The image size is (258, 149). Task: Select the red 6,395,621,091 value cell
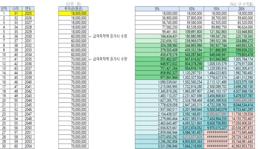coord(216,114)
